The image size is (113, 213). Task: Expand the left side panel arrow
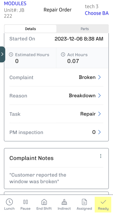[x=2, y=54]
